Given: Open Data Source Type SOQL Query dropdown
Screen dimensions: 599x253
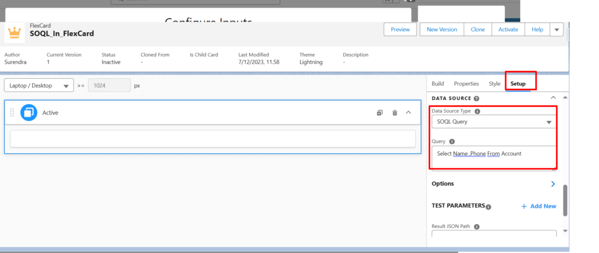Looking at the screenshot, I should pos(494,122).
